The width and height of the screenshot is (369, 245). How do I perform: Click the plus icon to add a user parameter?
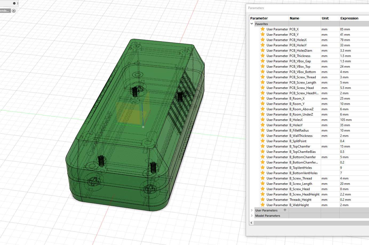[x=285, y=210]
